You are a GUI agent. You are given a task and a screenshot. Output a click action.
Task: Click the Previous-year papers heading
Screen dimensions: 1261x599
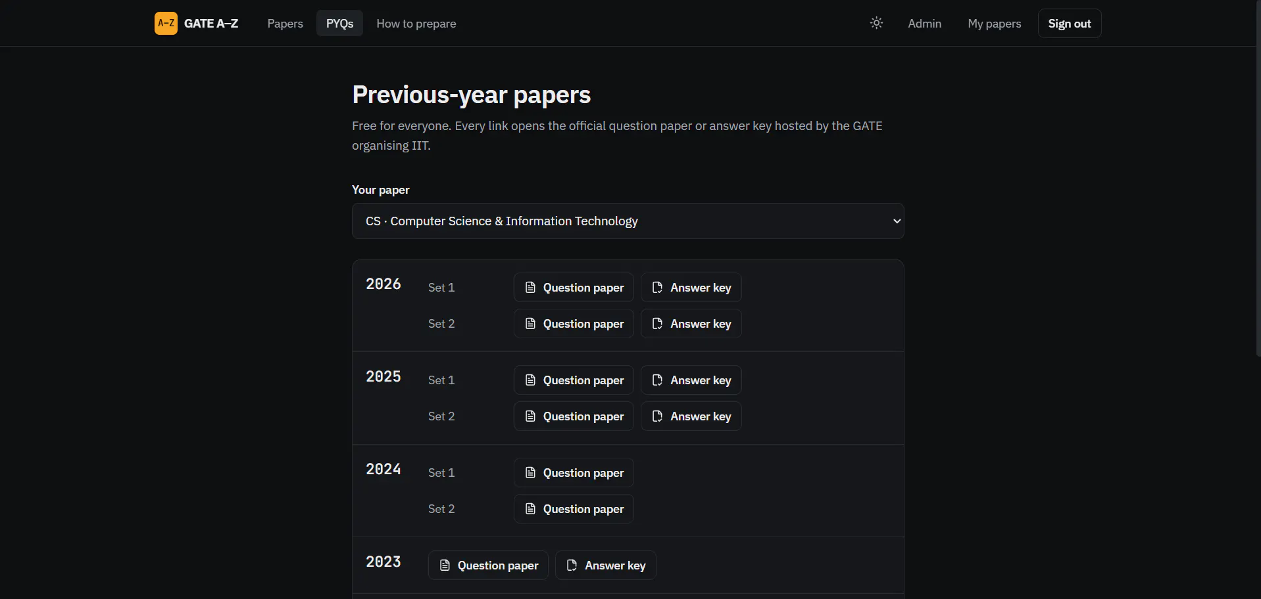[471, 95]
